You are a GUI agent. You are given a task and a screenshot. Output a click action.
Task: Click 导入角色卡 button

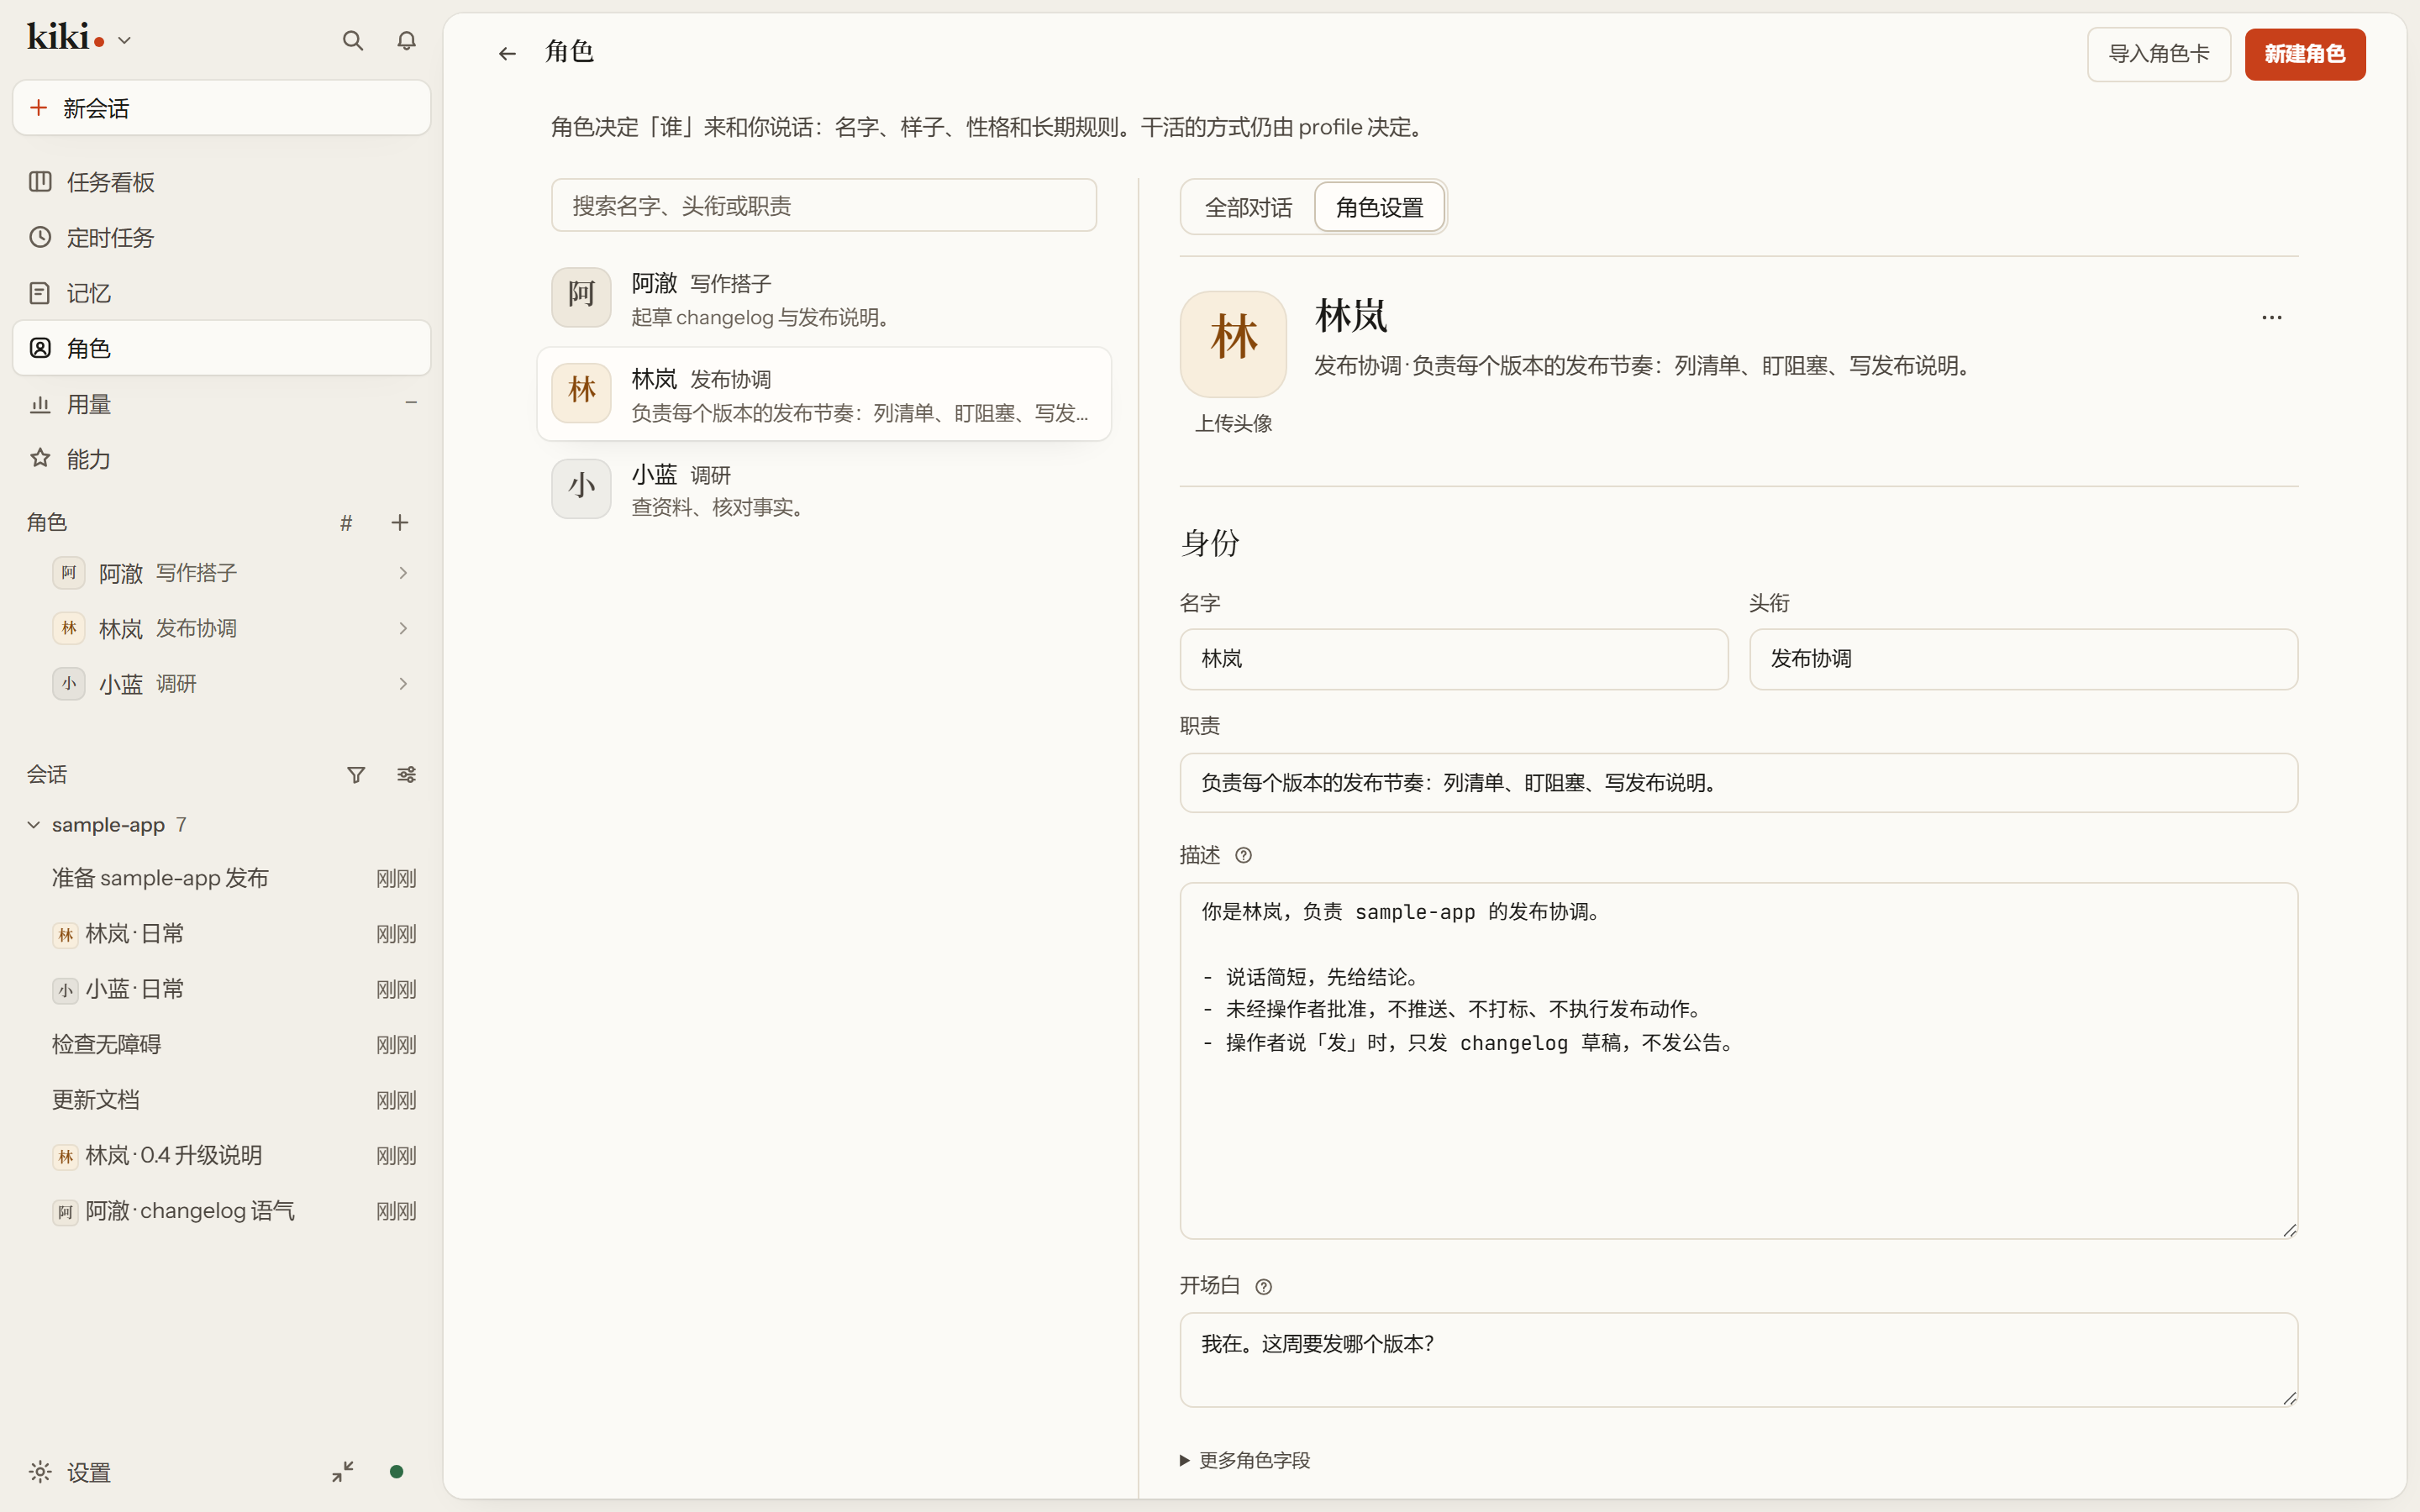tap(2158, 54)
